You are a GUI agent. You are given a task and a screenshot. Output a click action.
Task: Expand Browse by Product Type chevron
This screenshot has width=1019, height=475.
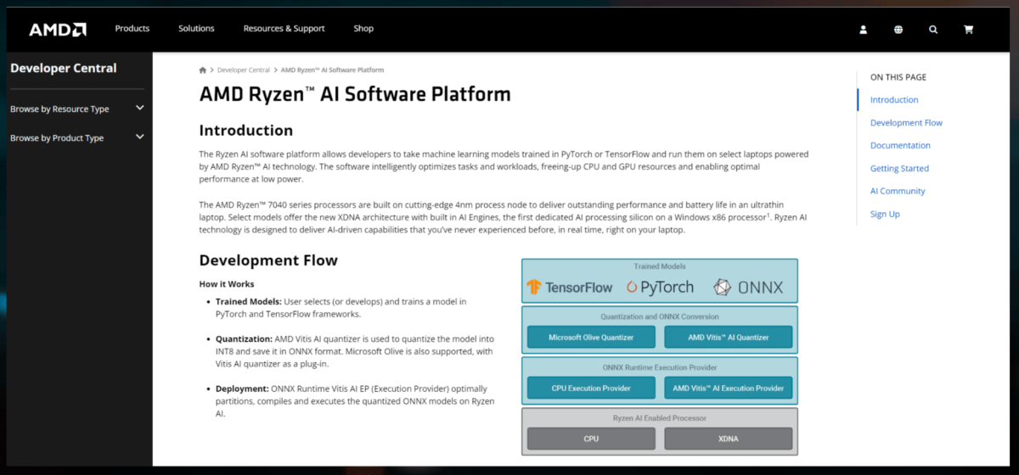point(140,137)
